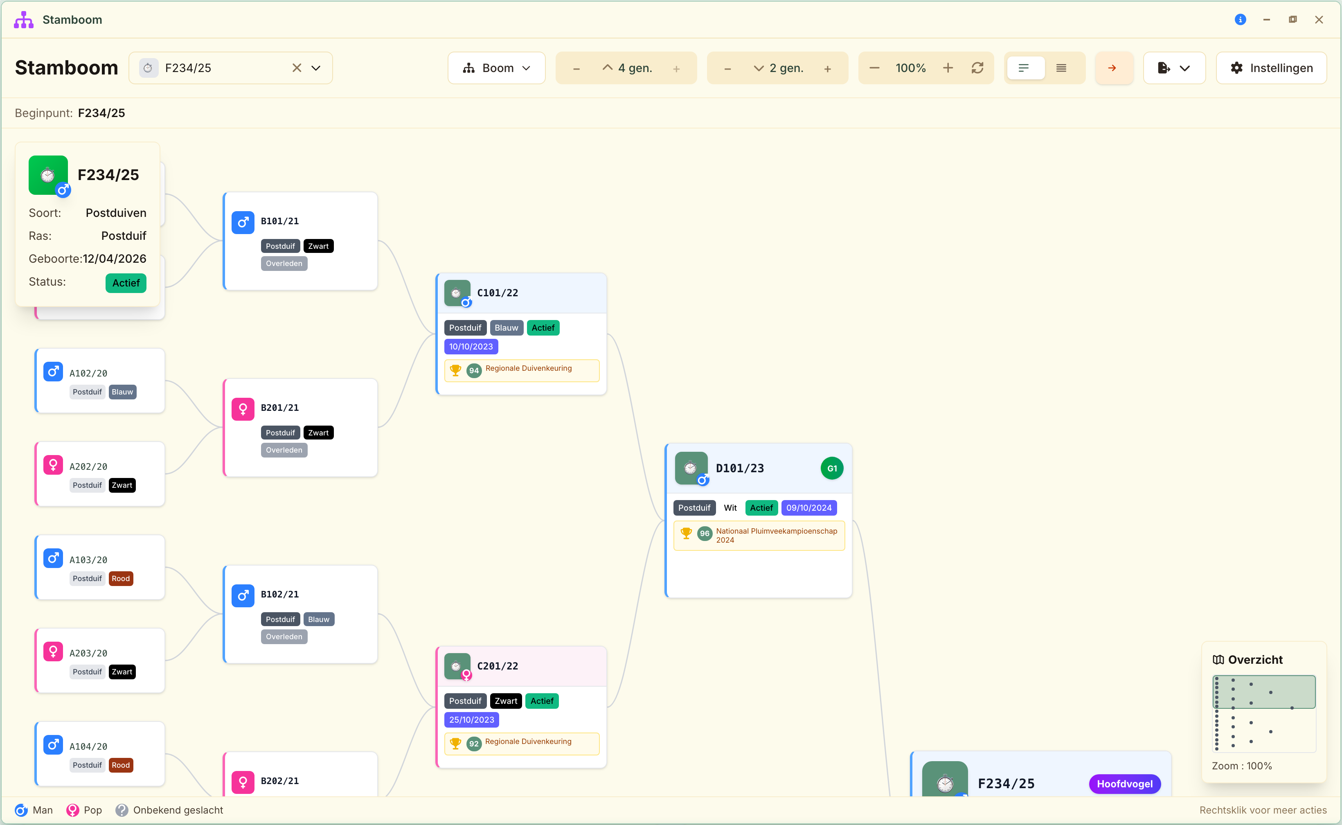The width and height of the screenshot is (1342, 825).
Task: Select the C101/22 bird card photo
Action: [x=457, y=293]
